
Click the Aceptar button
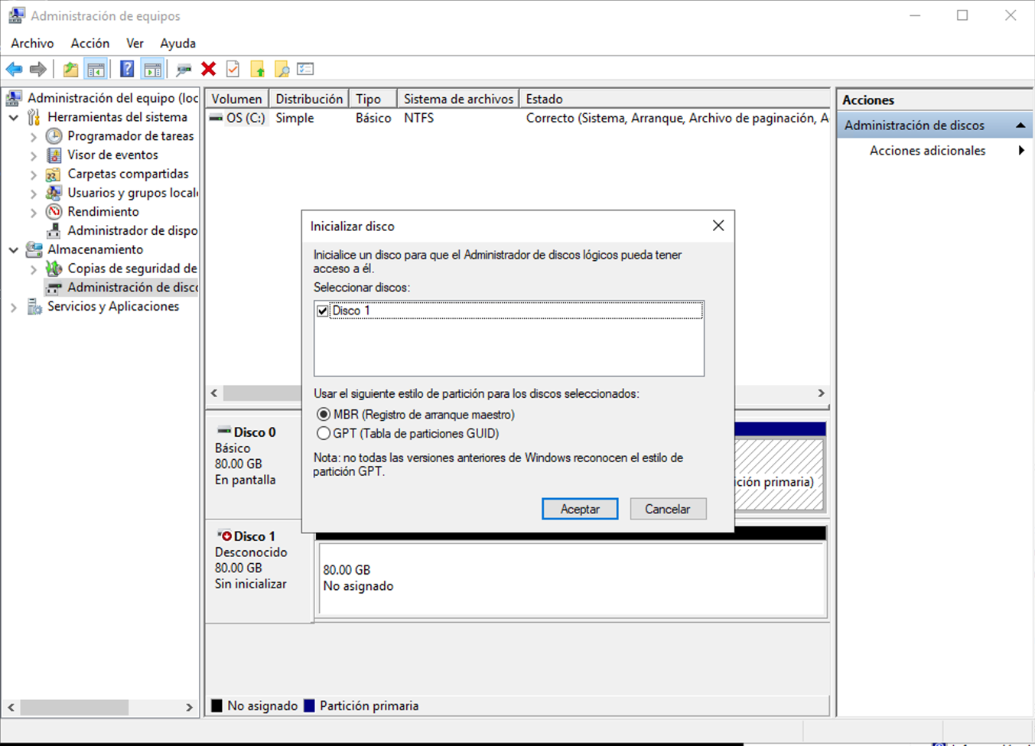tap(579, 508)
